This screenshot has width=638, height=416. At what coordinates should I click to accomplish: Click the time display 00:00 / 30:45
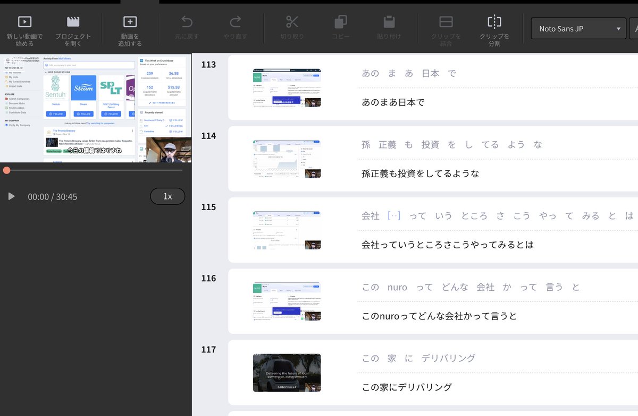[x=53, y=197]
